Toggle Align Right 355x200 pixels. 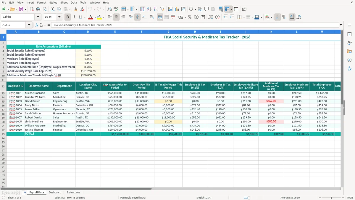123,17
